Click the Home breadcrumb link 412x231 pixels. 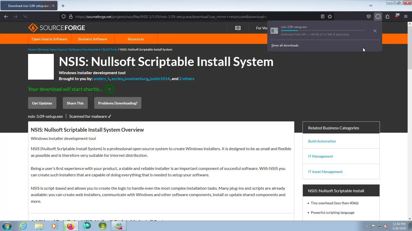[x=32, y=50]
